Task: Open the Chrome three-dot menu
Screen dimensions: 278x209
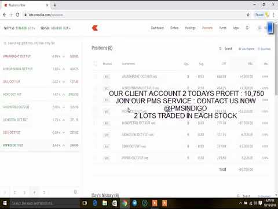Action: click(273, 15)
